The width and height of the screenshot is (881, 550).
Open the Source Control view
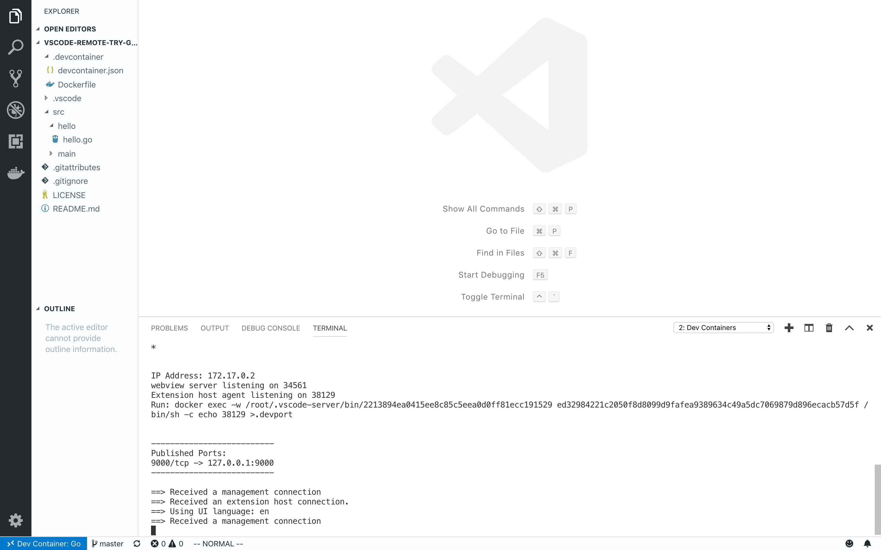(15, 78)
